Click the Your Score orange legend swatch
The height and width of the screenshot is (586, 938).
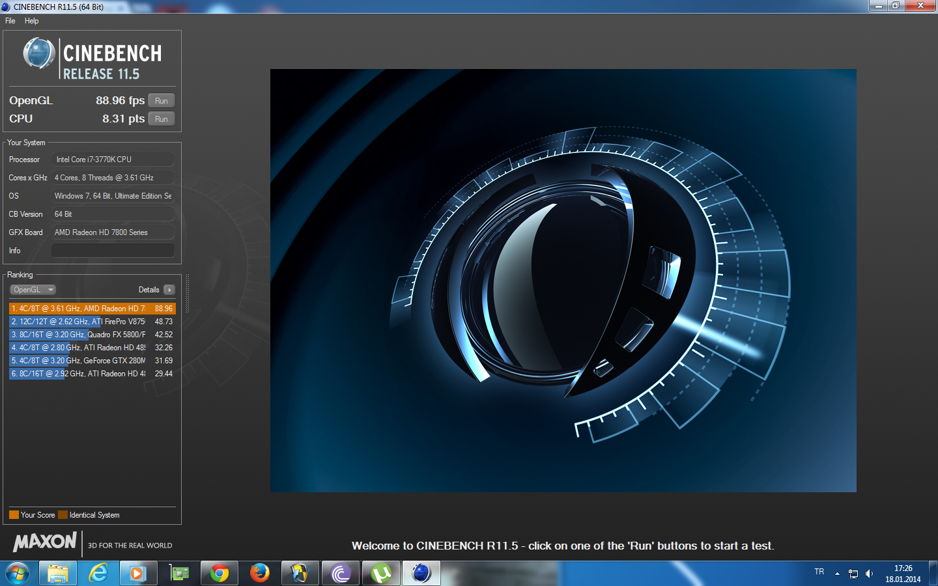pos(14,515)
